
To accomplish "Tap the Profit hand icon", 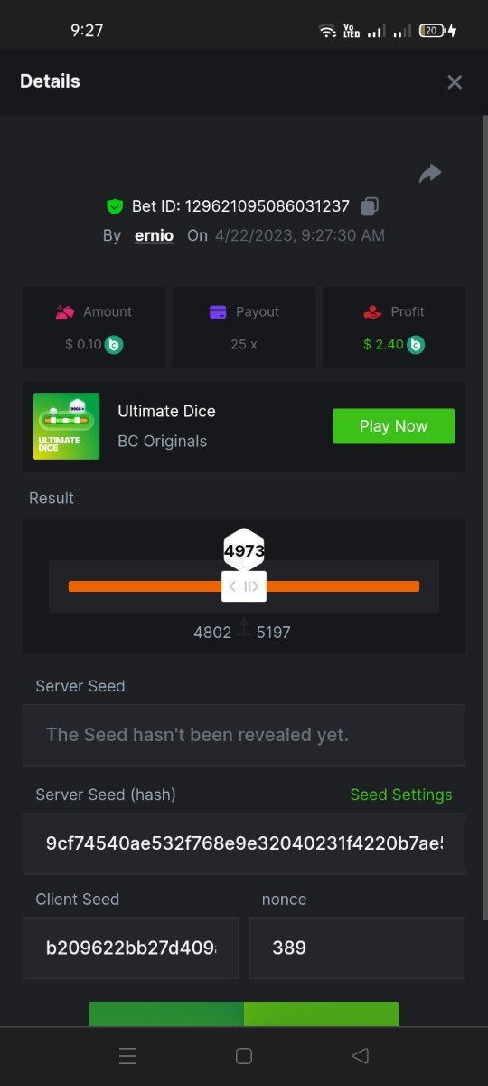I will click(372, 311).
